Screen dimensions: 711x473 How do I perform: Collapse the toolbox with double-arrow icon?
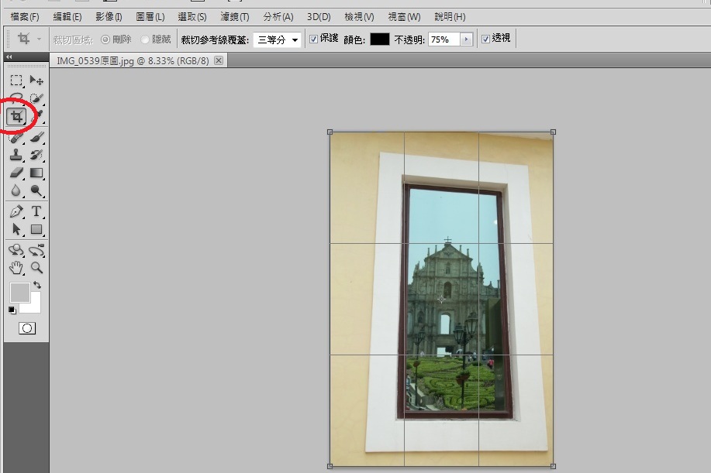click(9, 57)
